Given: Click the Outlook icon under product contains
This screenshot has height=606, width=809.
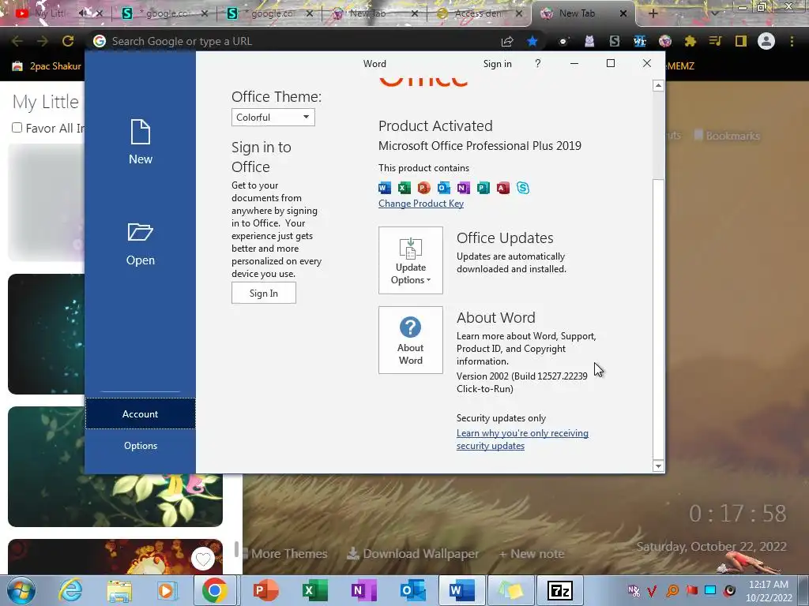Looking at the screenshot, I should [444, 188].
